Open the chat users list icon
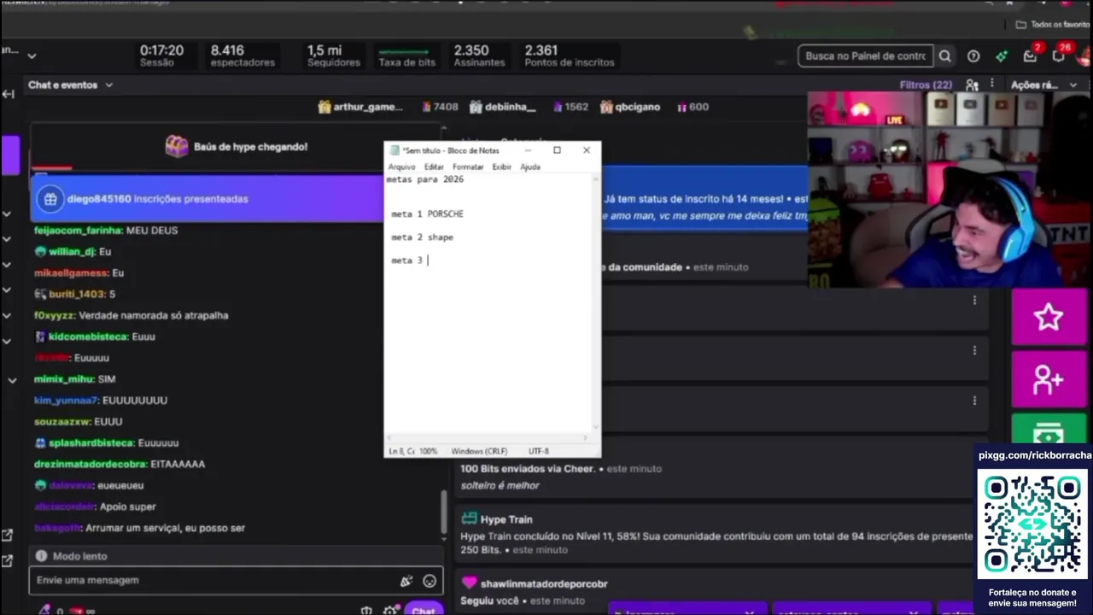The image size is (1093, 615). (x=972, y=85)
